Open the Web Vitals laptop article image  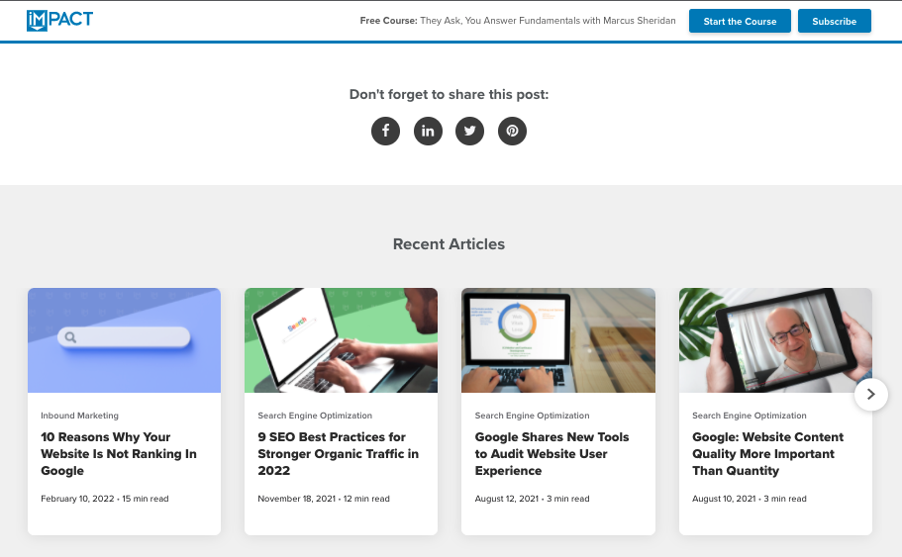click(x=558, y=340)
